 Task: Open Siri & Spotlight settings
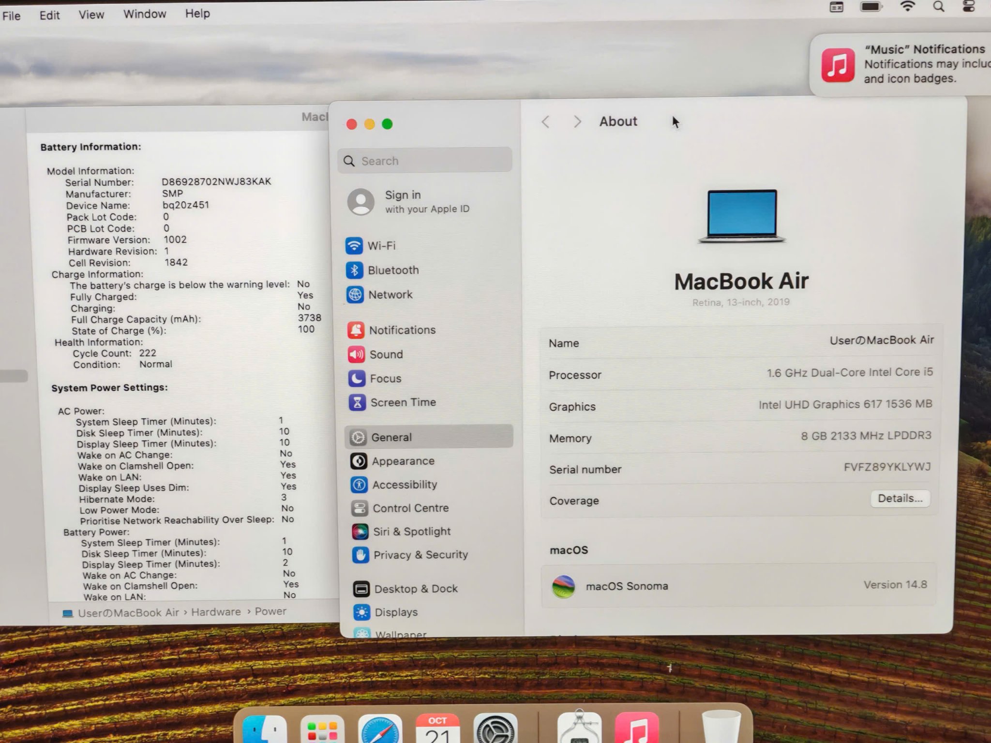[411, 532]
